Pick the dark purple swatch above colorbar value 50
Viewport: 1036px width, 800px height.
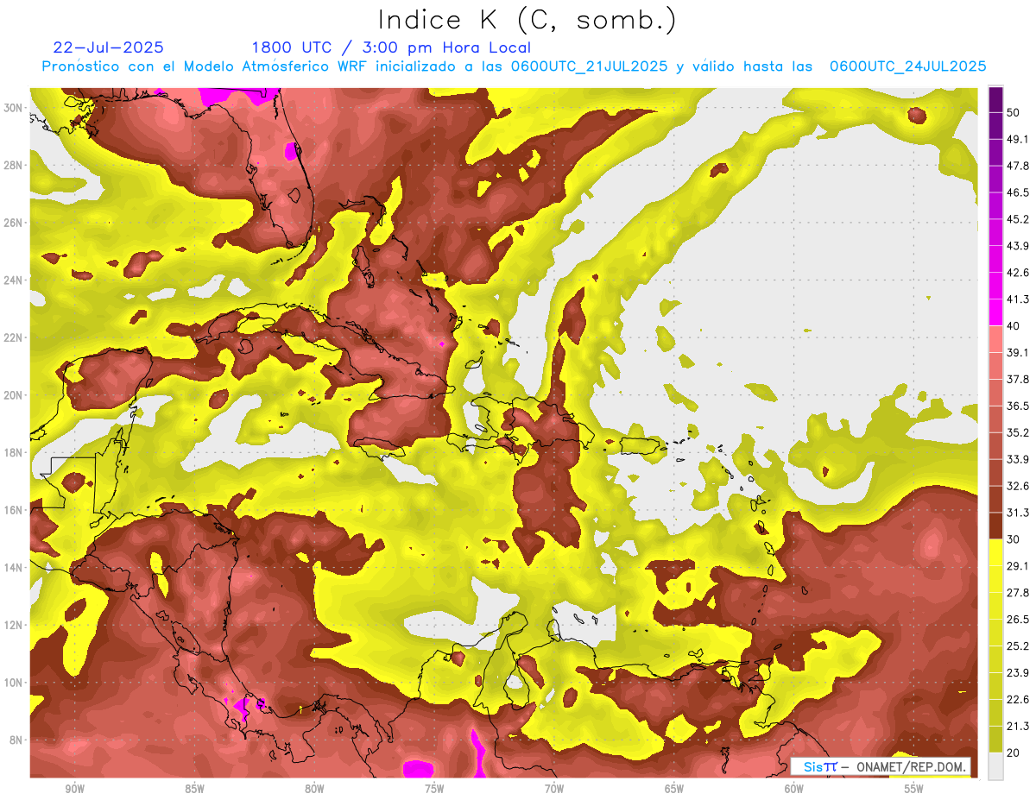(995, 100)
